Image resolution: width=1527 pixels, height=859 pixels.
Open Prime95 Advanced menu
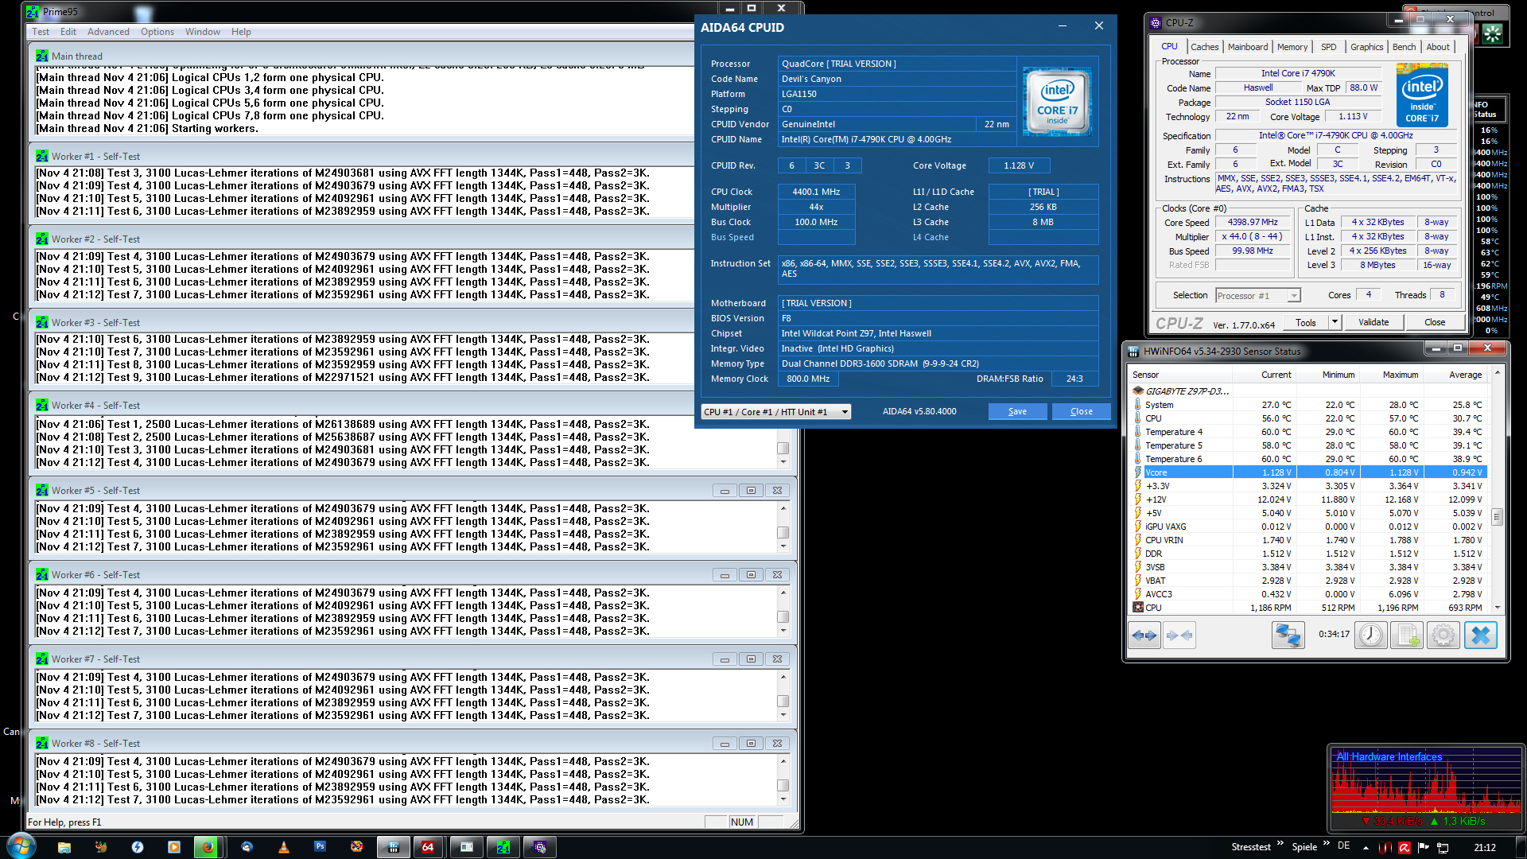coord(108,32)
